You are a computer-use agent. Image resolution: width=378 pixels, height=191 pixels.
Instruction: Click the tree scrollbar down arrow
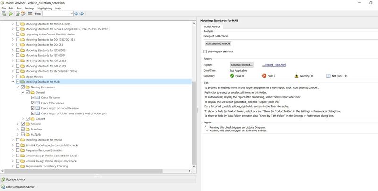pos(194,166)
